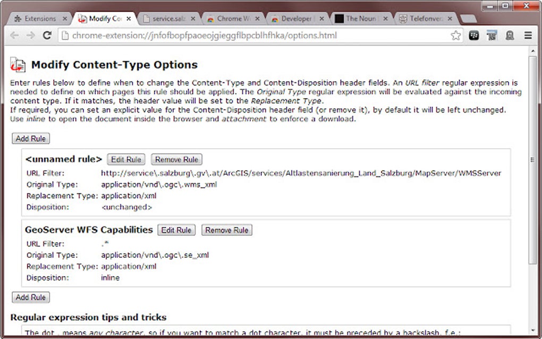
Task: Click the inline disposition value
Action: point(111,277)
